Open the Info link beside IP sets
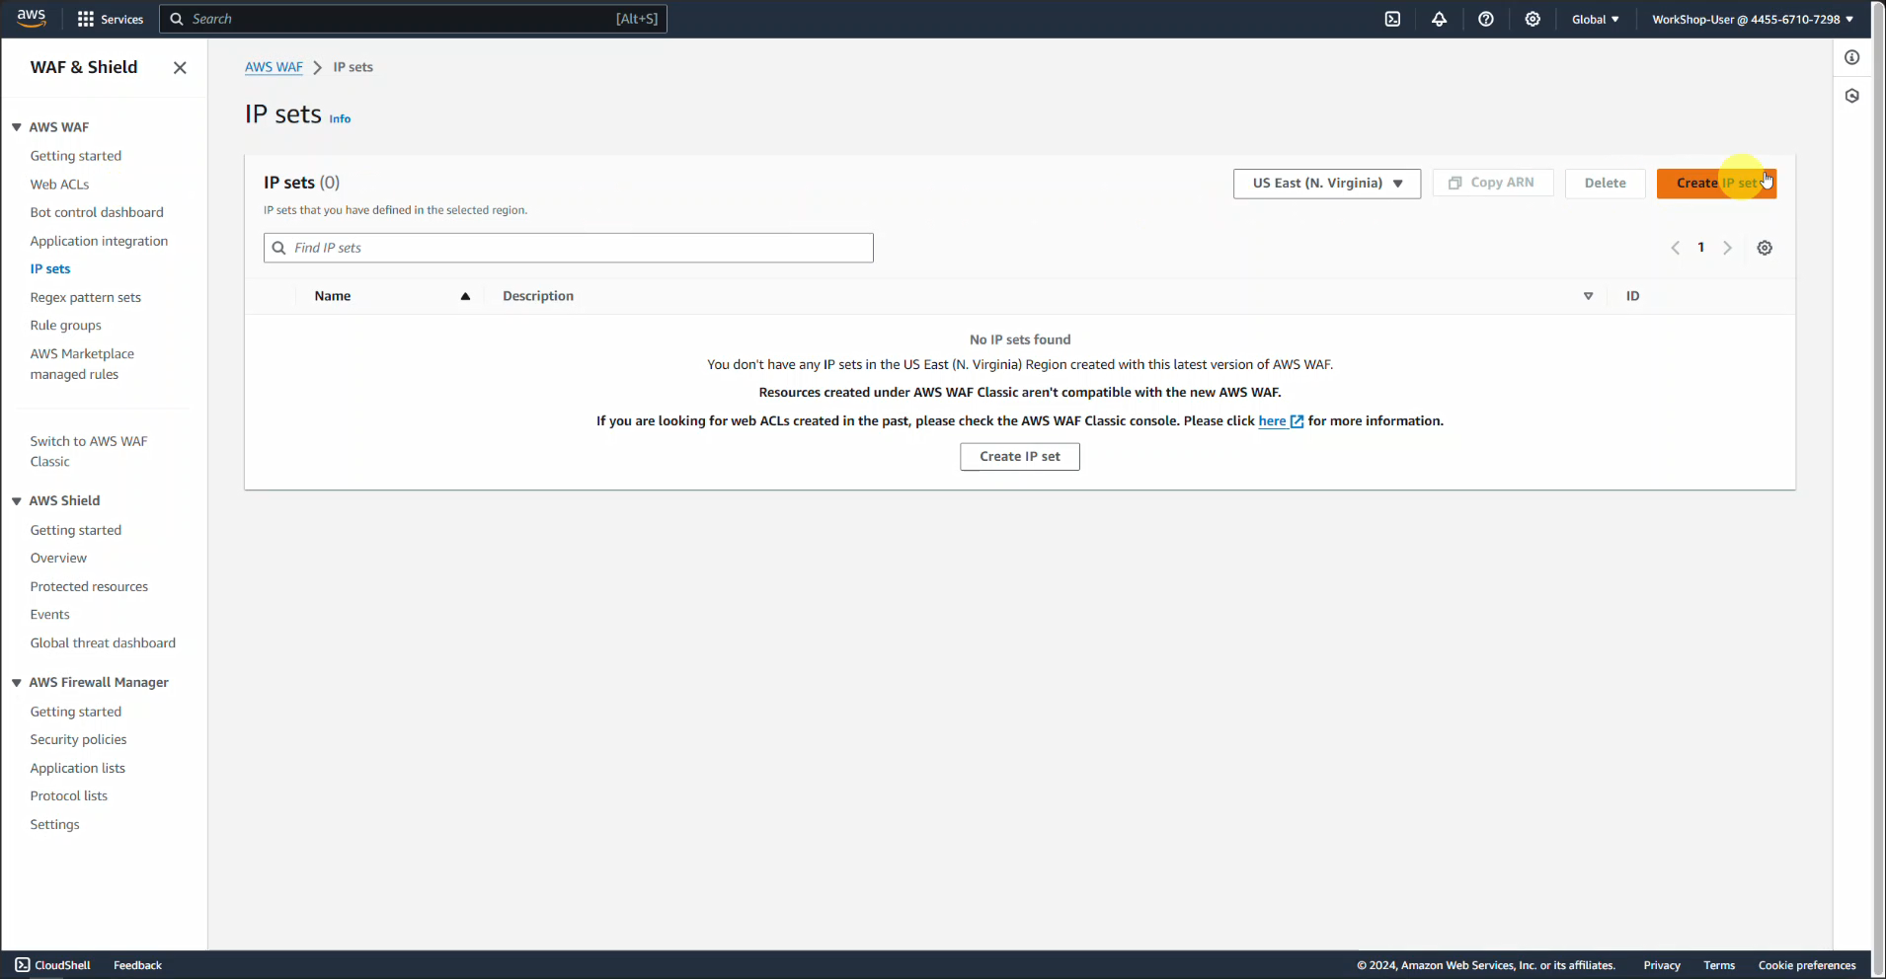 pyautogui.click(x=340, y=118)
